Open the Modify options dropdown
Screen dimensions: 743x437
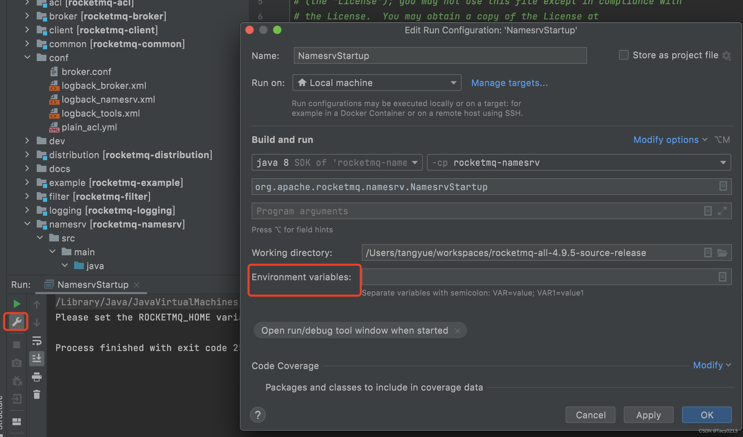670,140
